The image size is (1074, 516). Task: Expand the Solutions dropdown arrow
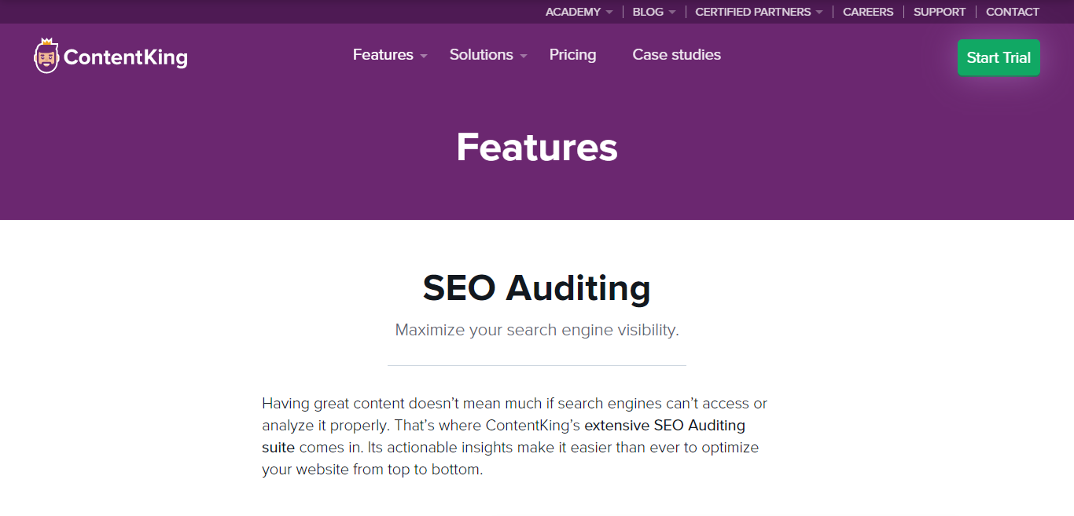tap(524, 56)
